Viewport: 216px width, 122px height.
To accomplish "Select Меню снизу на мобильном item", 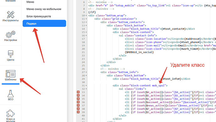I will (44, 9).
